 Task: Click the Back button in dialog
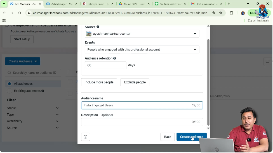[x=168, y=137]
